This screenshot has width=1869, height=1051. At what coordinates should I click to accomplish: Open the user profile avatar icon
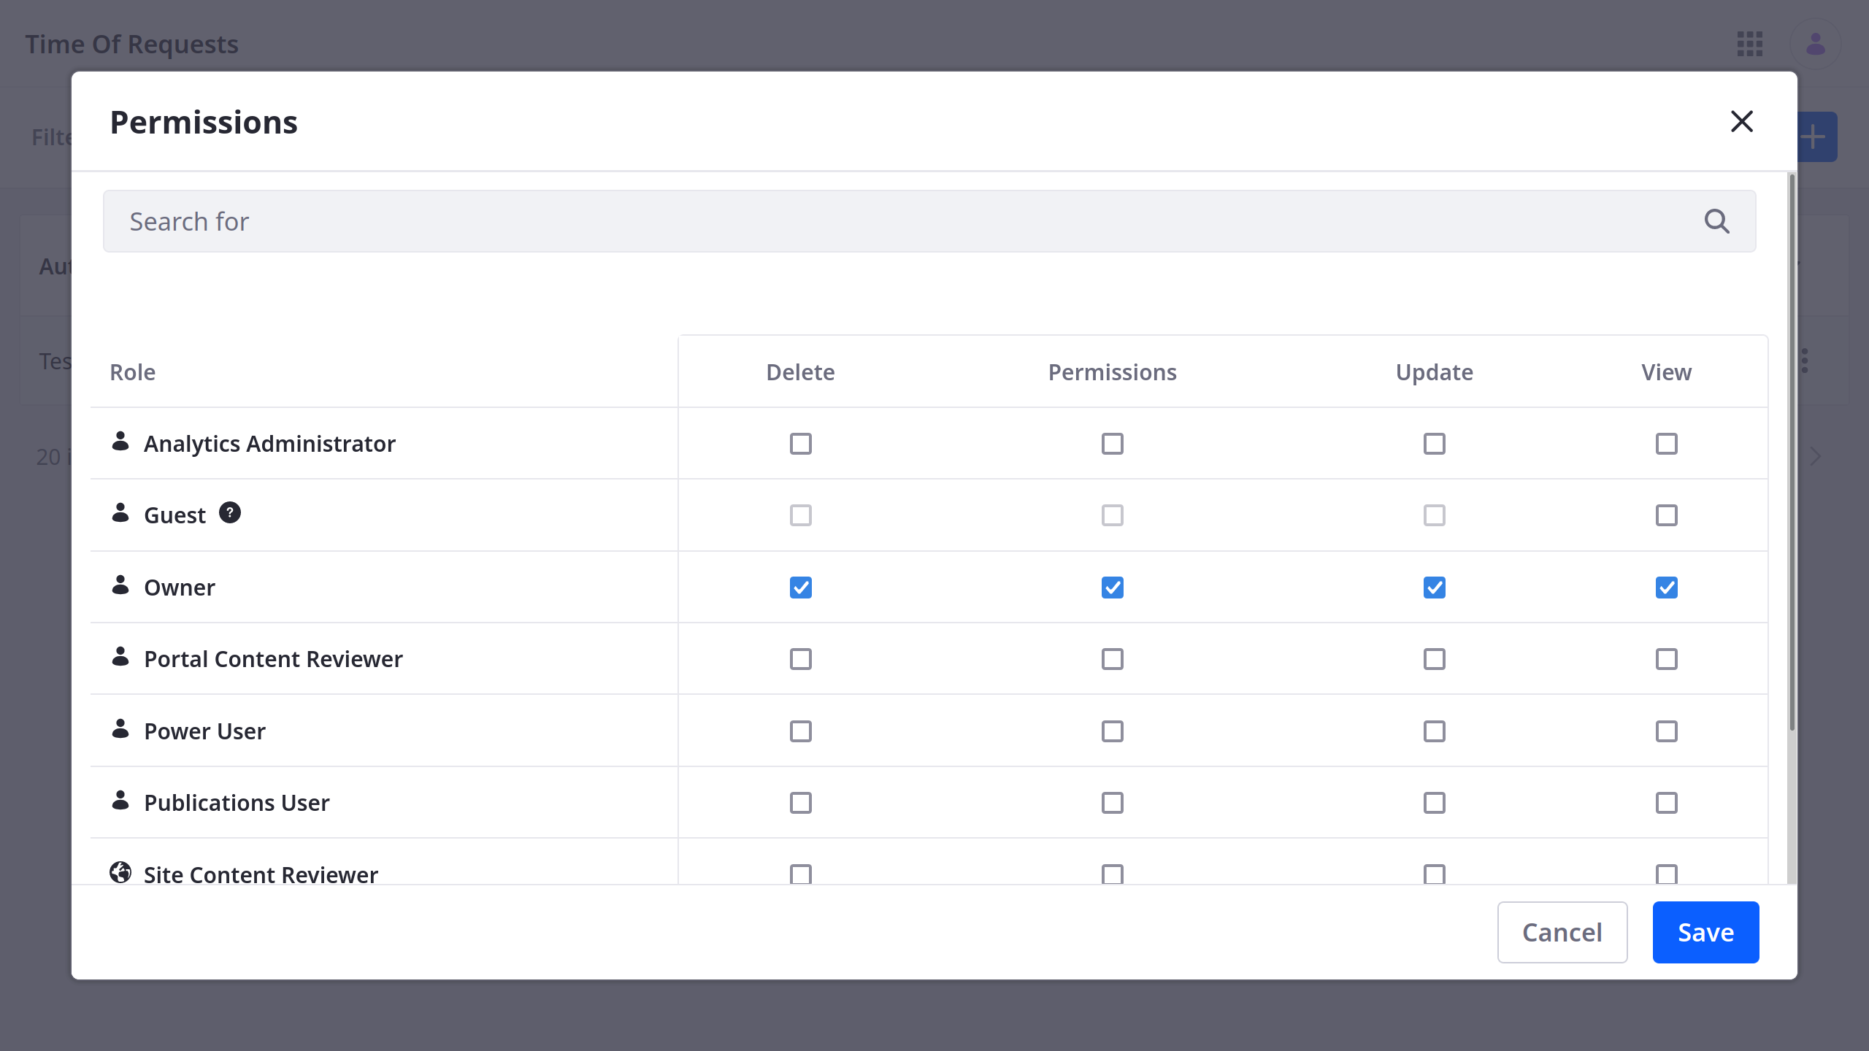[x=1816, y=44]
